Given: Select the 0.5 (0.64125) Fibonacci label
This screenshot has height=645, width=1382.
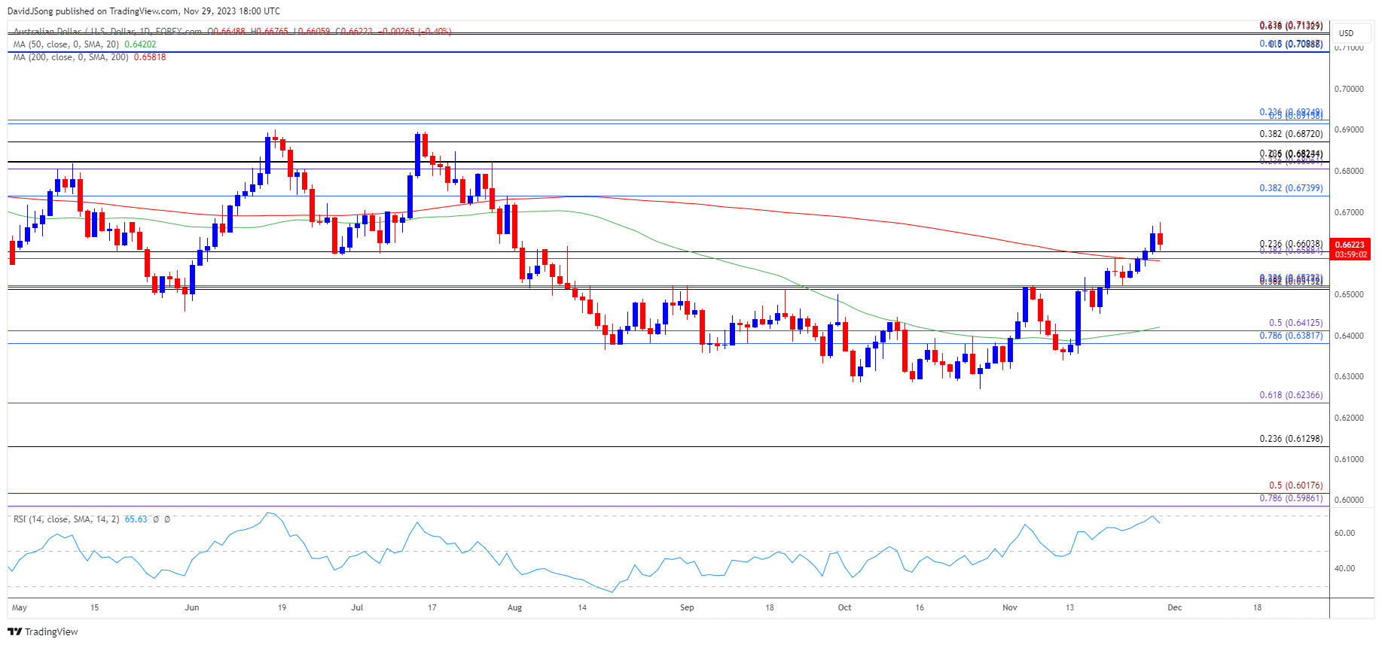Looking at the screenshot, I should pyautogui.click(x=1295, y=323).
